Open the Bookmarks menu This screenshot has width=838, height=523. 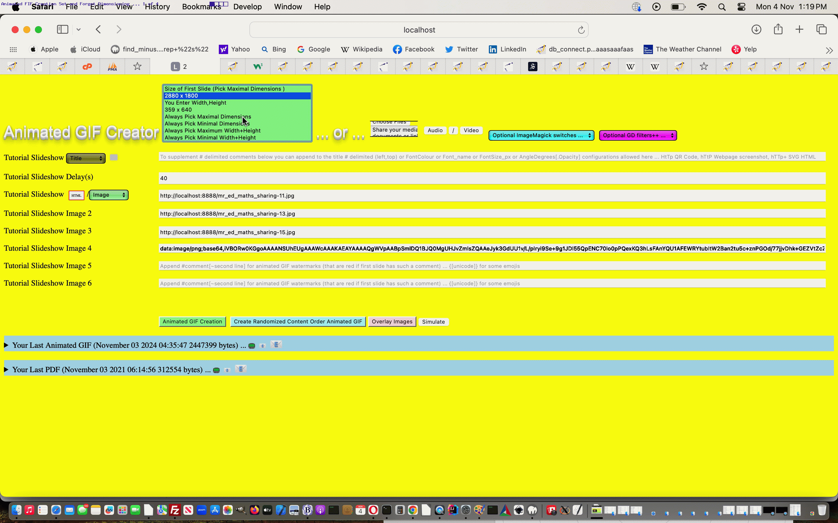[x=202, y=7]
